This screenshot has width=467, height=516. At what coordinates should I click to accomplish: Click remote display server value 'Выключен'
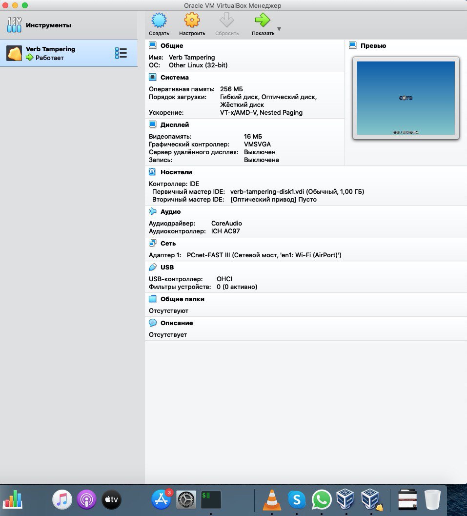[260, 152]
